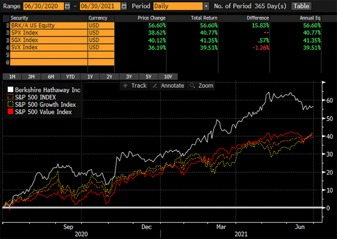337x239 pixels.
Task: Click the Annotate pencil icon
Action: (x=155, y=86)
